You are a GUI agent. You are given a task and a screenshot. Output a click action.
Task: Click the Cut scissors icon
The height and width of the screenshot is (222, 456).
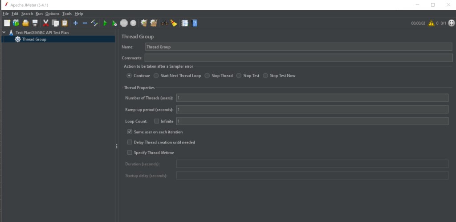point(46,23)
